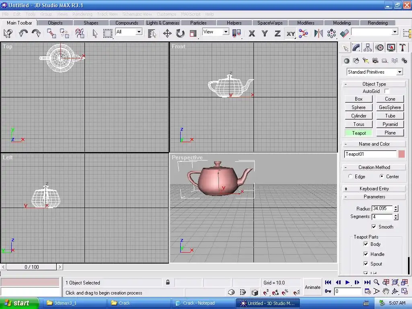
Task: Click the Mirror Selected Objects icon
Action: pos(319,33)
